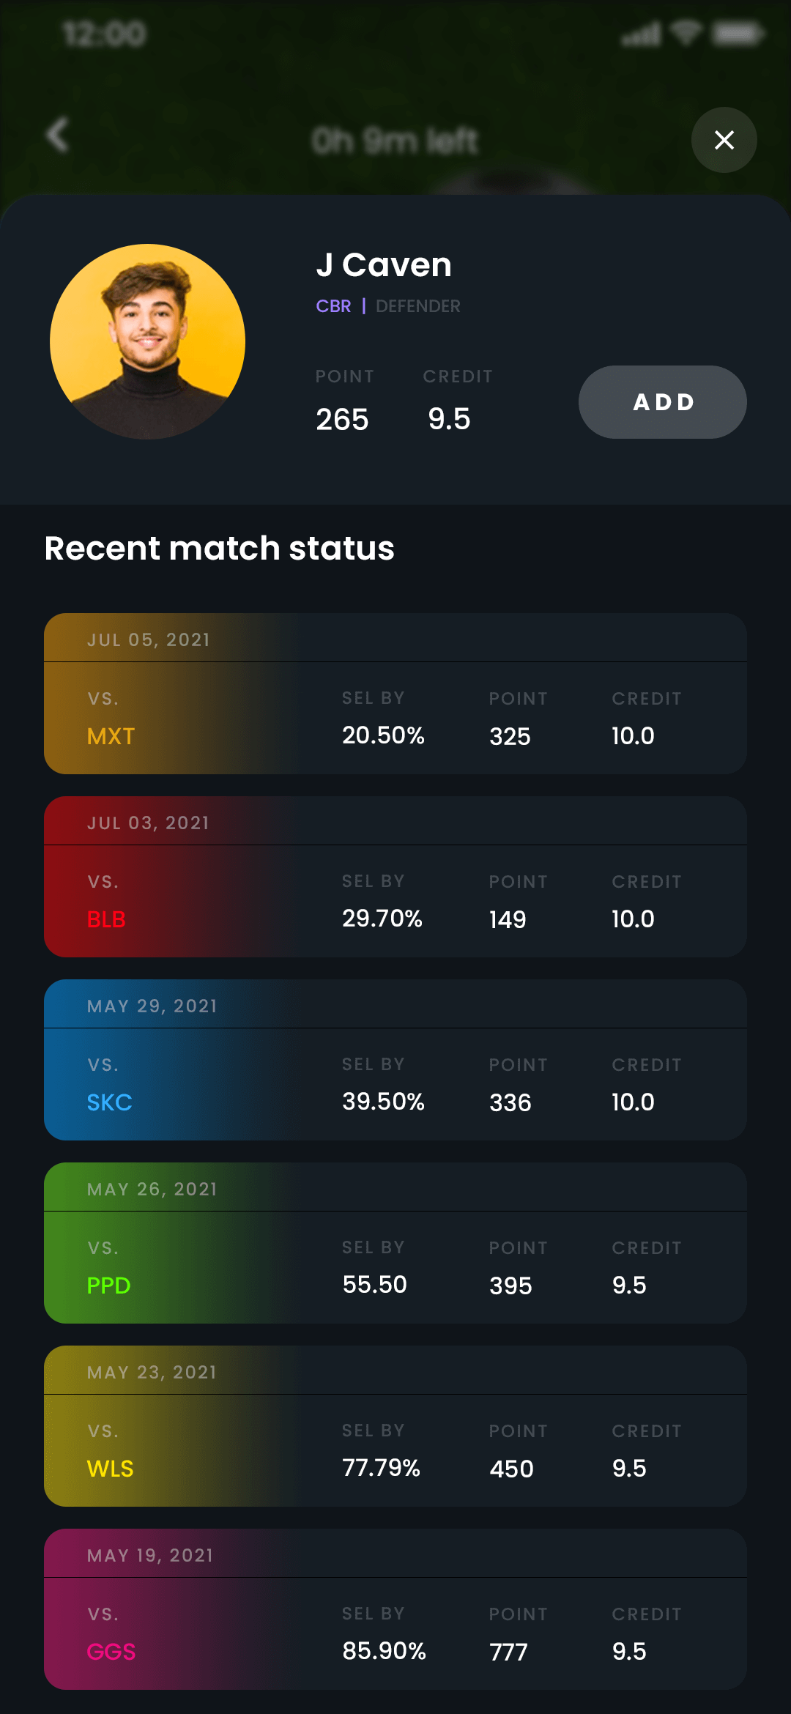Select the 265 POINT value
This screenshot has height=1714, width=791.
tap(342, 420)
